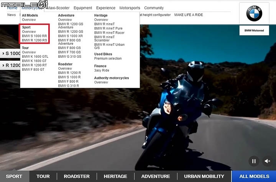Open MAKE LIFE A RIDE link
The height and width of the screenshot is (182, 276).
tap(189, 15)
